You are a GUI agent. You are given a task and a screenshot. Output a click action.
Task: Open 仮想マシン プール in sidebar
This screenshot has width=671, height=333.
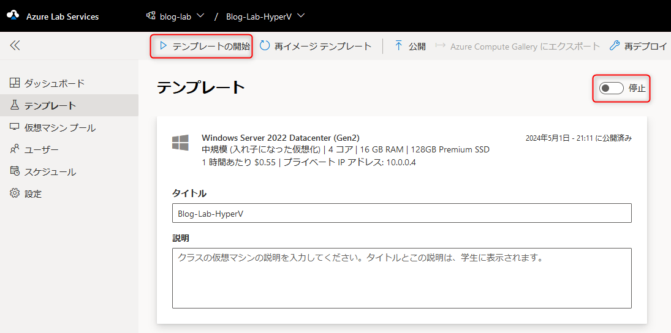click(x=69, y=127)
